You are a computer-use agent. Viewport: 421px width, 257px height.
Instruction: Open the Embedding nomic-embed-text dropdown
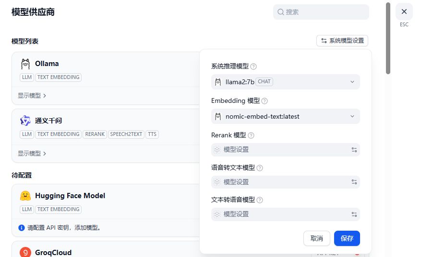pyautogui.click(x=286, y=116)
